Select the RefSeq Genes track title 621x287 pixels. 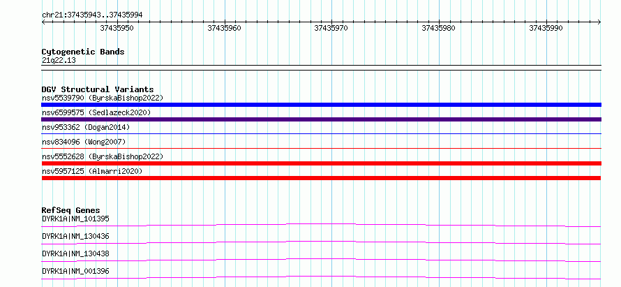[71, 210]
